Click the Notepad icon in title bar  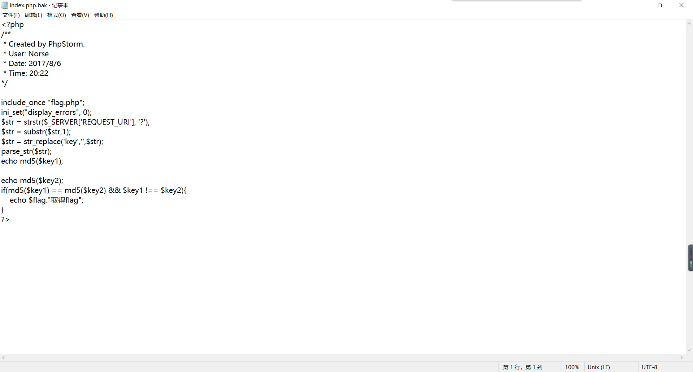pyautogui.click(x=5, y=5)
